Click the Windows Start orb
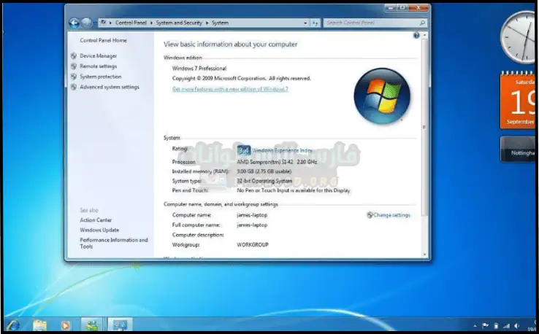Image resolution: width=539 pixels, height=334 pixels. coord(13,325)
